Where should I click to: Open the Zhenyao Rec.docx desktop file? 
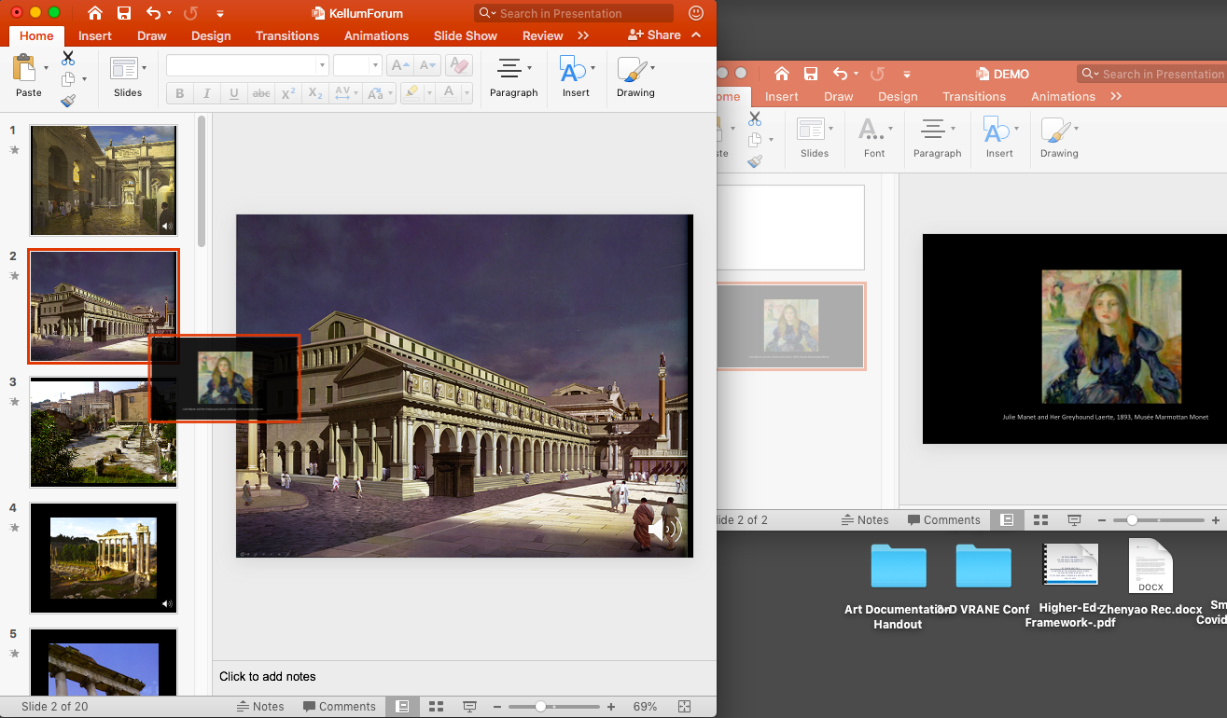point(1150,578)
